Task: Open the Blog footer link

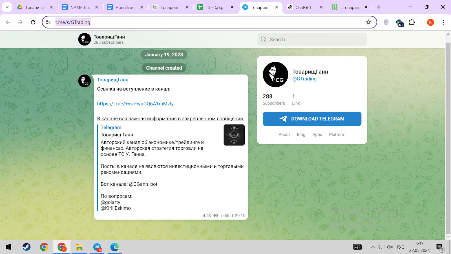Action: pyautogui.click(x=301, y=135)
